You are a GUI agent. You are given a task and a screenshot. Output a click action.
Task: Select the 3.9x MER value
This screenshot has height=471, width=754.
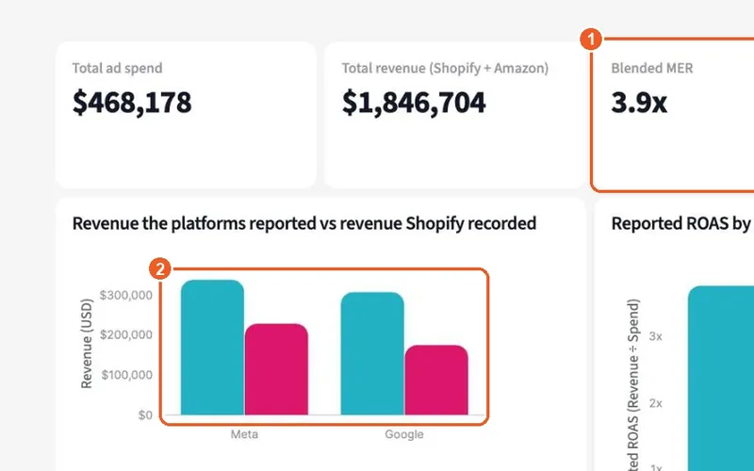click(x=639, y=103)
